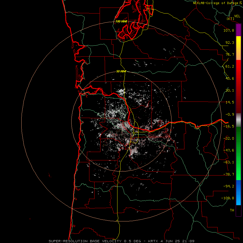Click the purple segment of color bar
The image size is (243, 243).
[x=238, y=30]
